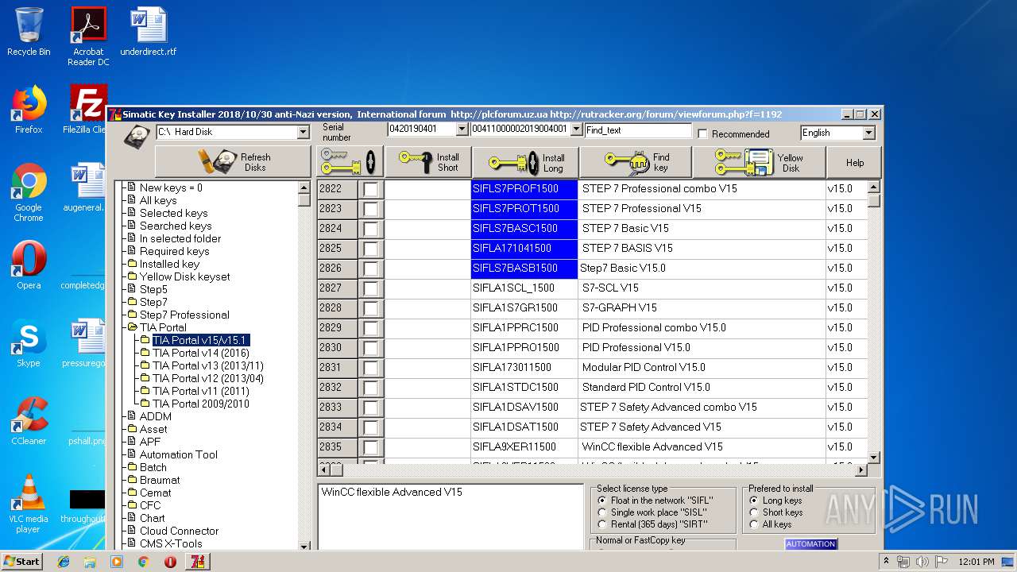This screenshot has height=572, width=1017.
Task: Click the key table vertical scrollbar down arrow
Action: click(874, 458)
